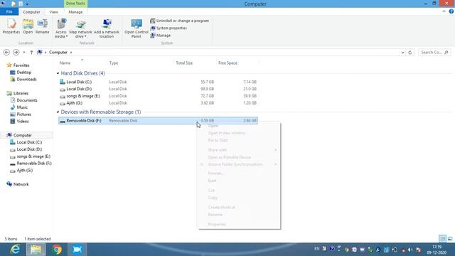This screenshot has height=256, width=455.
Task: Collapse the ribbon with the chevron
Action: (x=444, y=11)
